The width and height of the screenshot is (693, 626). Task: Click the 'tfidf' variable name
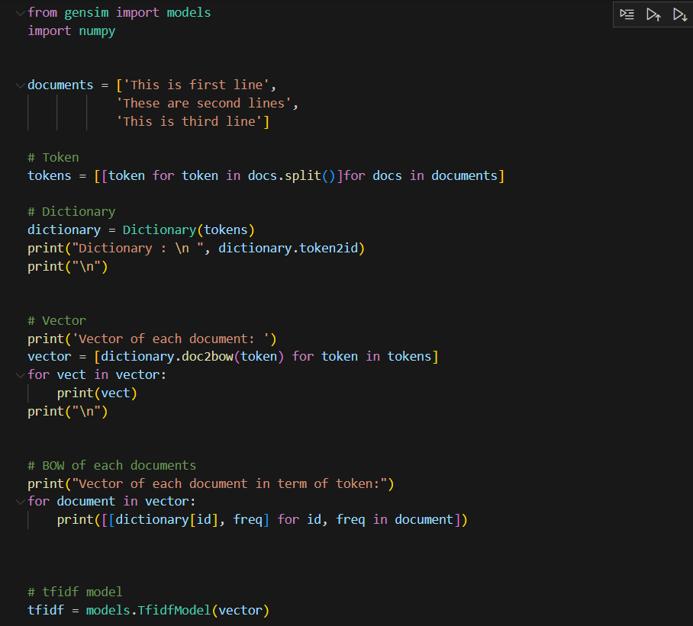[46, 610]
